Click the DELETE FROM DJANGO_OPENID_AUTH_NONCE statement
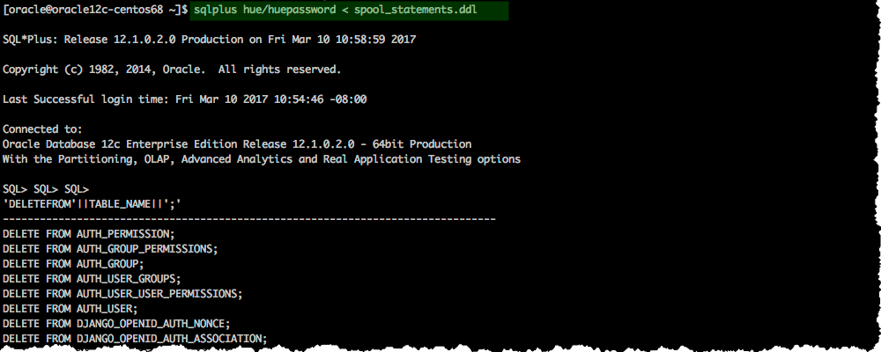Screen dimensions: 881x352 pos(116,324)
